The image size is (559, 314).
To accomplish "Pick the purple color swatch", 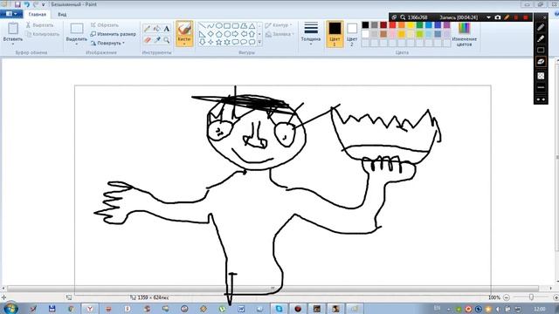I will (446, 25).
